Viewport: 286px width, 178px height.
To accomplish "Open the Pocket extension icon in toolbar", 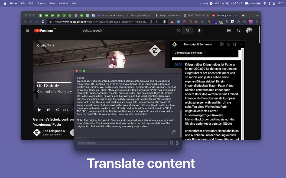I will 184,22.
